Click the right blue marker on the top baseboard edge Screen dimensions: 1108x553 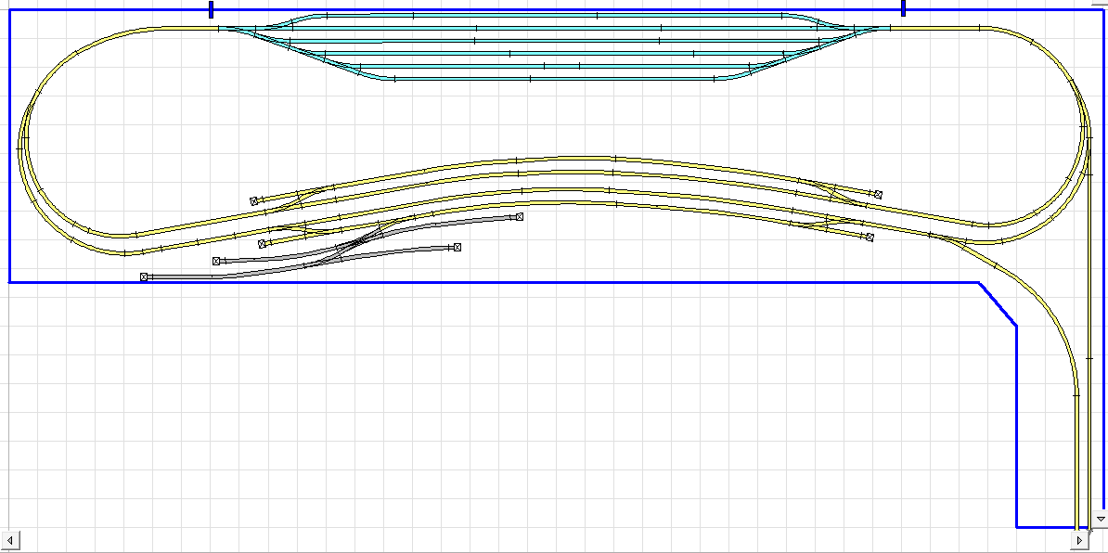pyautogui.click(x=903, y=8)
